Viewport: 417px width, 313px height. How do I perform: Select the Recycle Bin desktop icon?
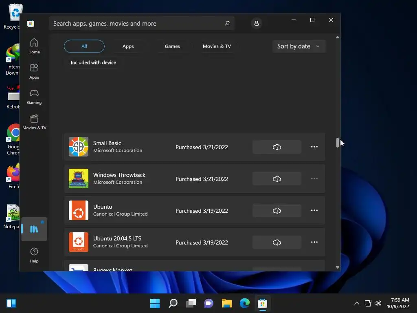pyautogui.click(x=12, y=16)
